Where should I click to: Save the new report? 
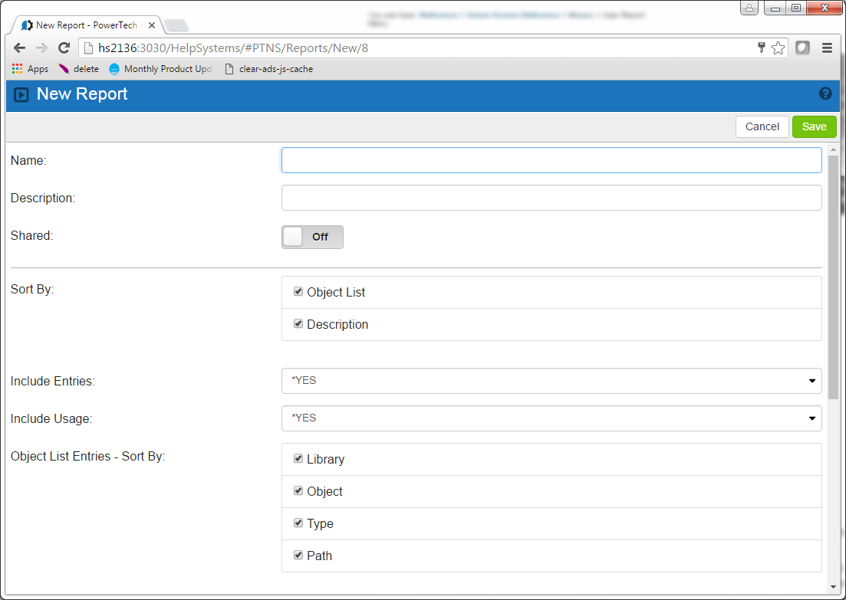click(814, 127)
